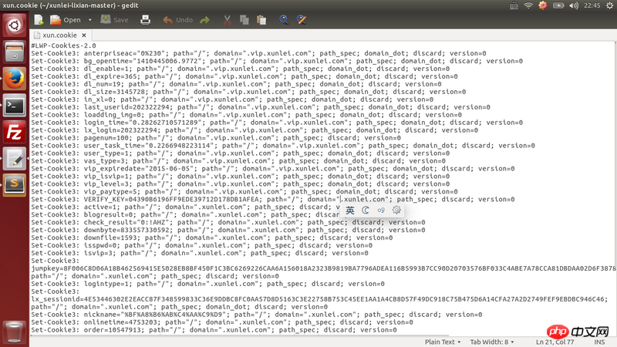Screen dimensions: 617x347
Task: Open the keyboard input indicator
Action: point(514,5)
